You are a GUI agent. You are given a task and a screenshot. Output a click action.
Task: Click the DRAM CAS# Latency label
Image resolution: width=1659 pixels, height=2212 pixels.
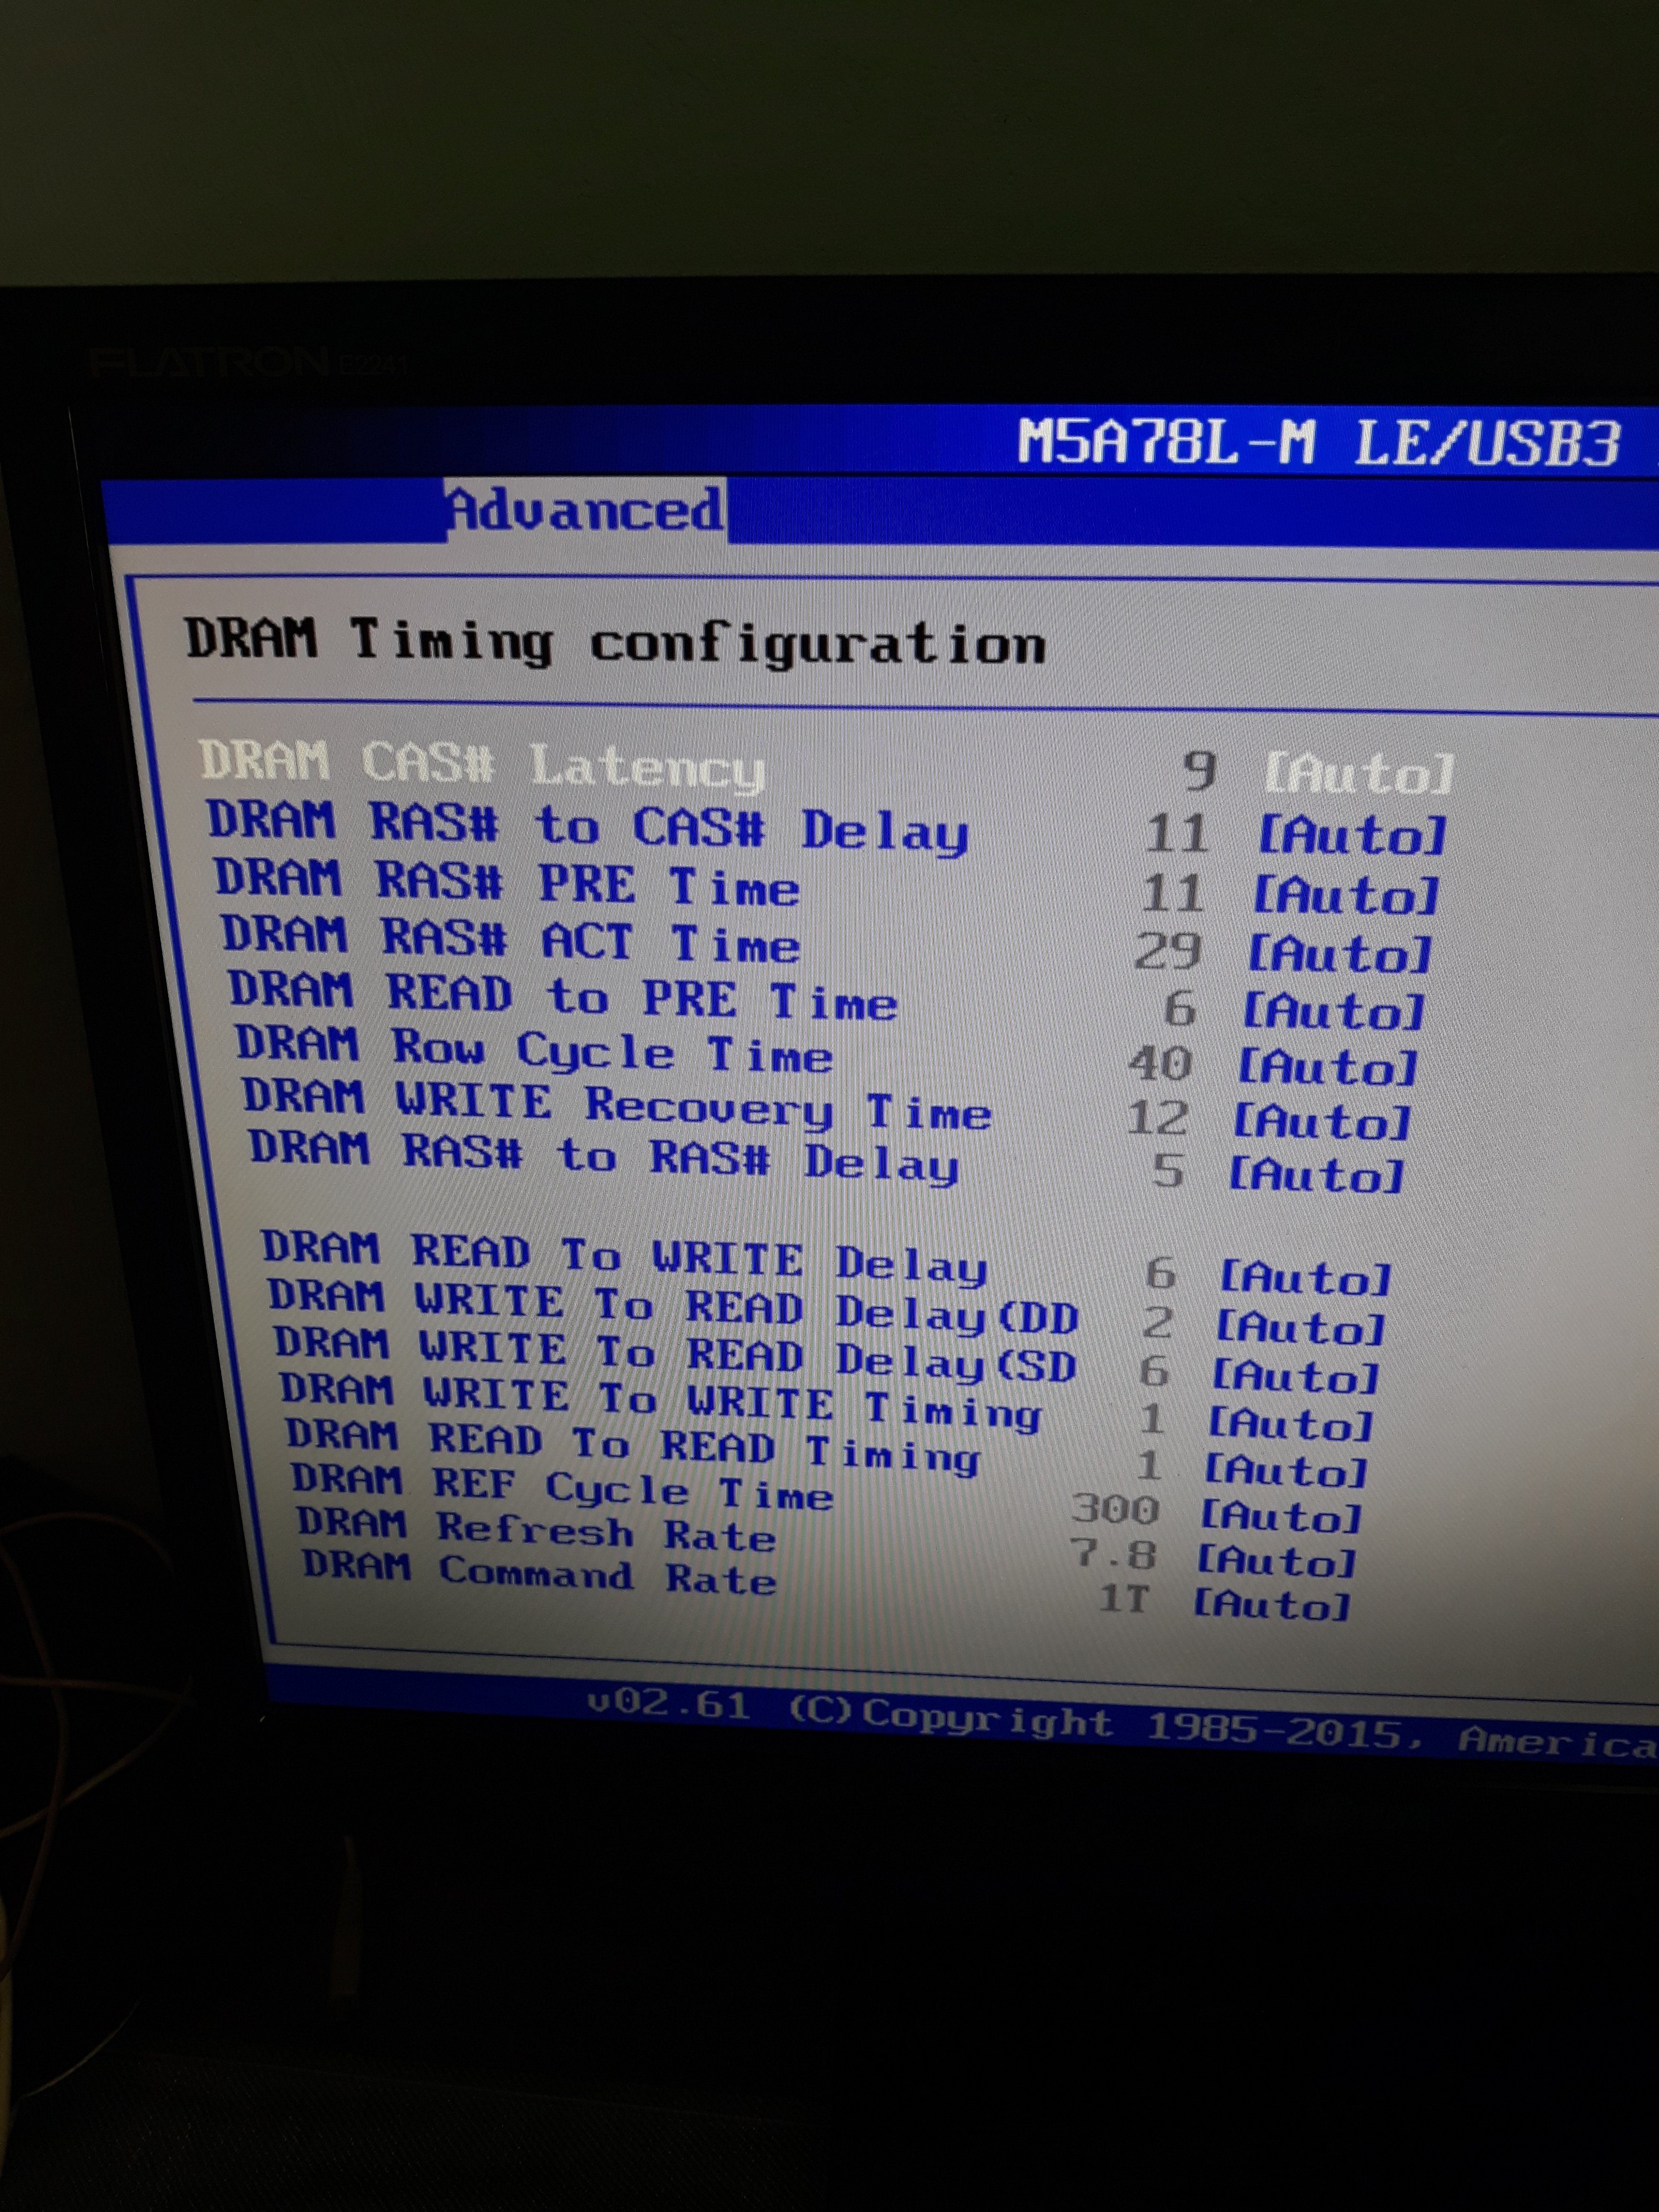482,766
